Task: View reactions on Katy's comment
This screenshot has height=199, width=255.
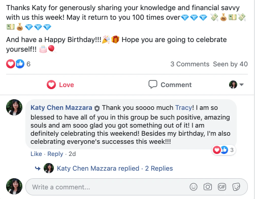Action: coord(224,150)
